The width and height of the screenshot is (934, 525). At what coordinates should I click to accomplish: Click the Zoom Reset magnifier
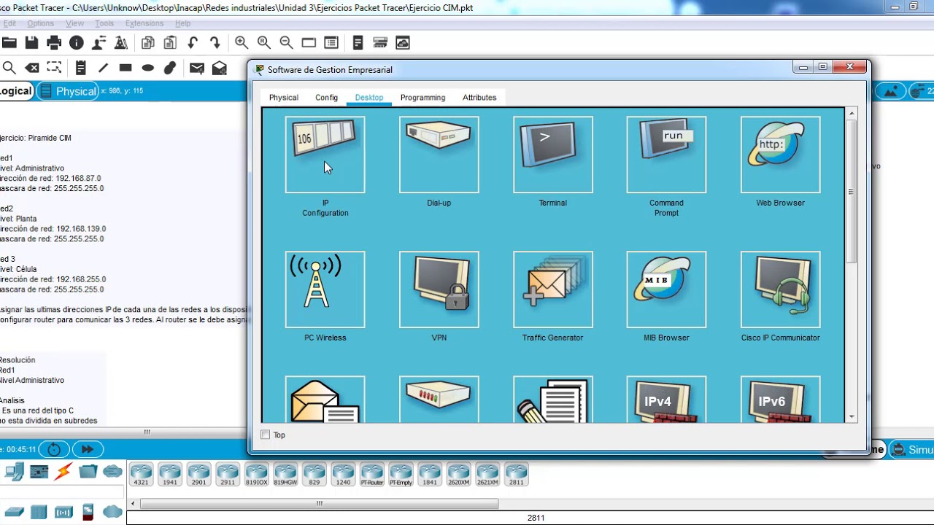(x=264, y=43)
